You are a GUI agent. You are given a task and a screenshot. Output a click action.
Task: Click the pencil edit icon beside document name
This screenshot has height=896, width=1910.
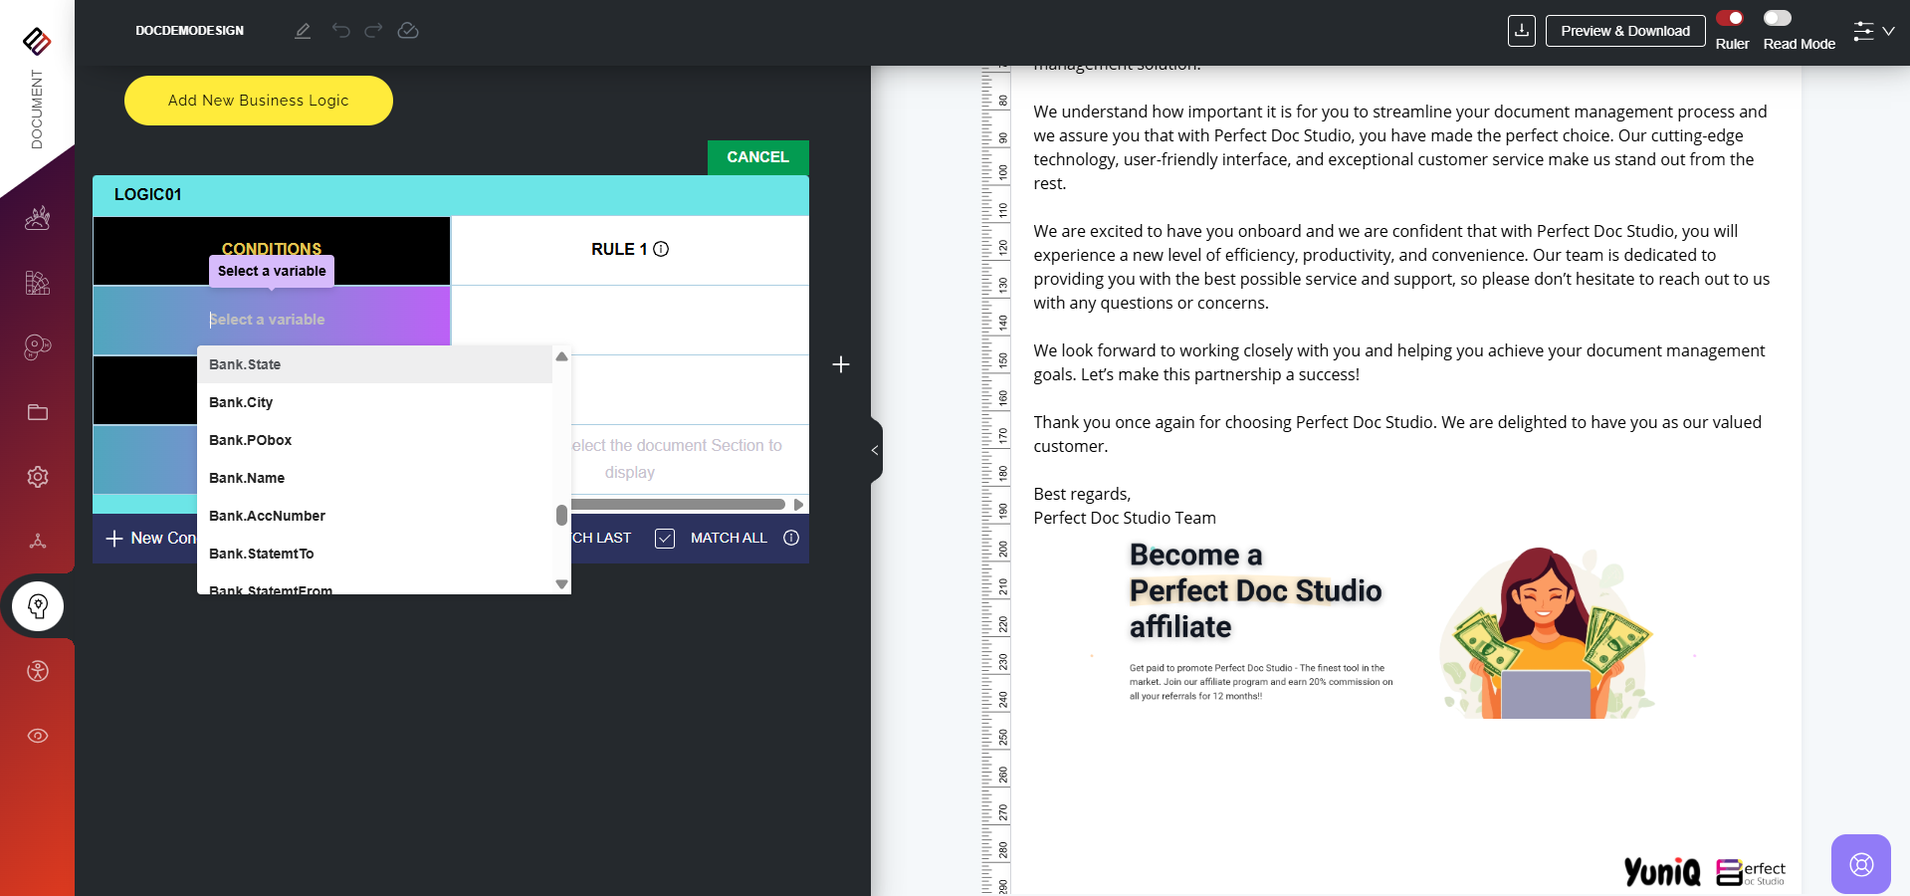pos(303,31)
